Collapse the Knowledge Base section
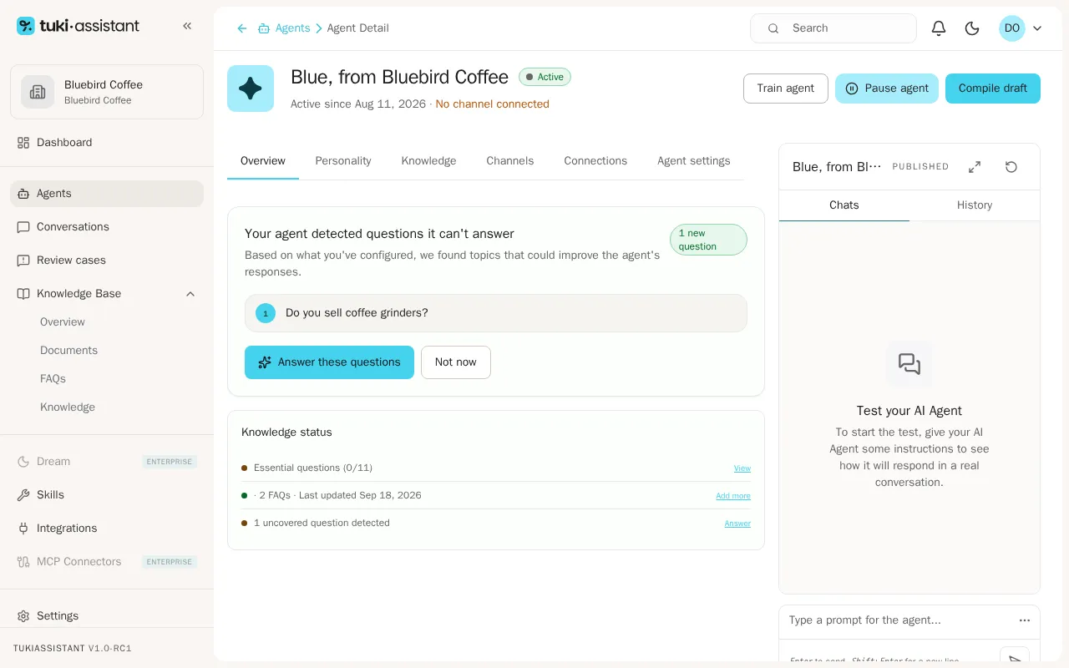This screenshot has width=1069, height=668. 190,294
